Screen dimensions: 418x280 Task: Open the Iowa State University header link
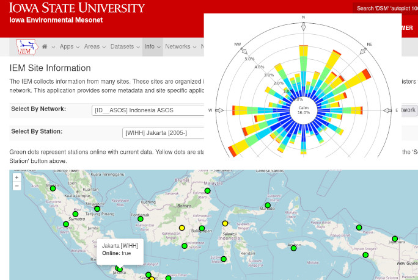pyautogui.click(x=77, y=8)
